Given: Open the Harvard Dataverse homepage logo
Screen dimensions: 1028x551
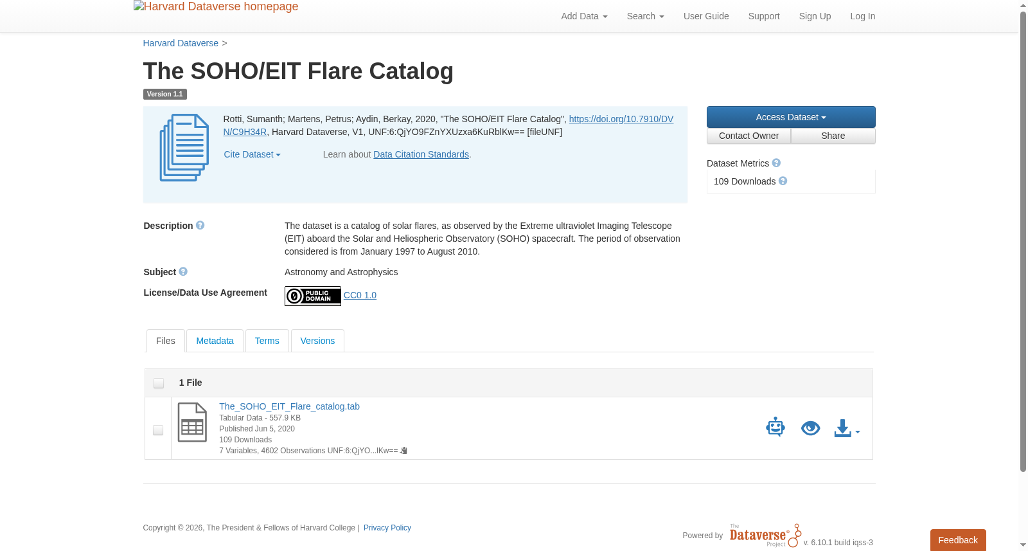Looking at the screenshot, I should coord(216,7).
